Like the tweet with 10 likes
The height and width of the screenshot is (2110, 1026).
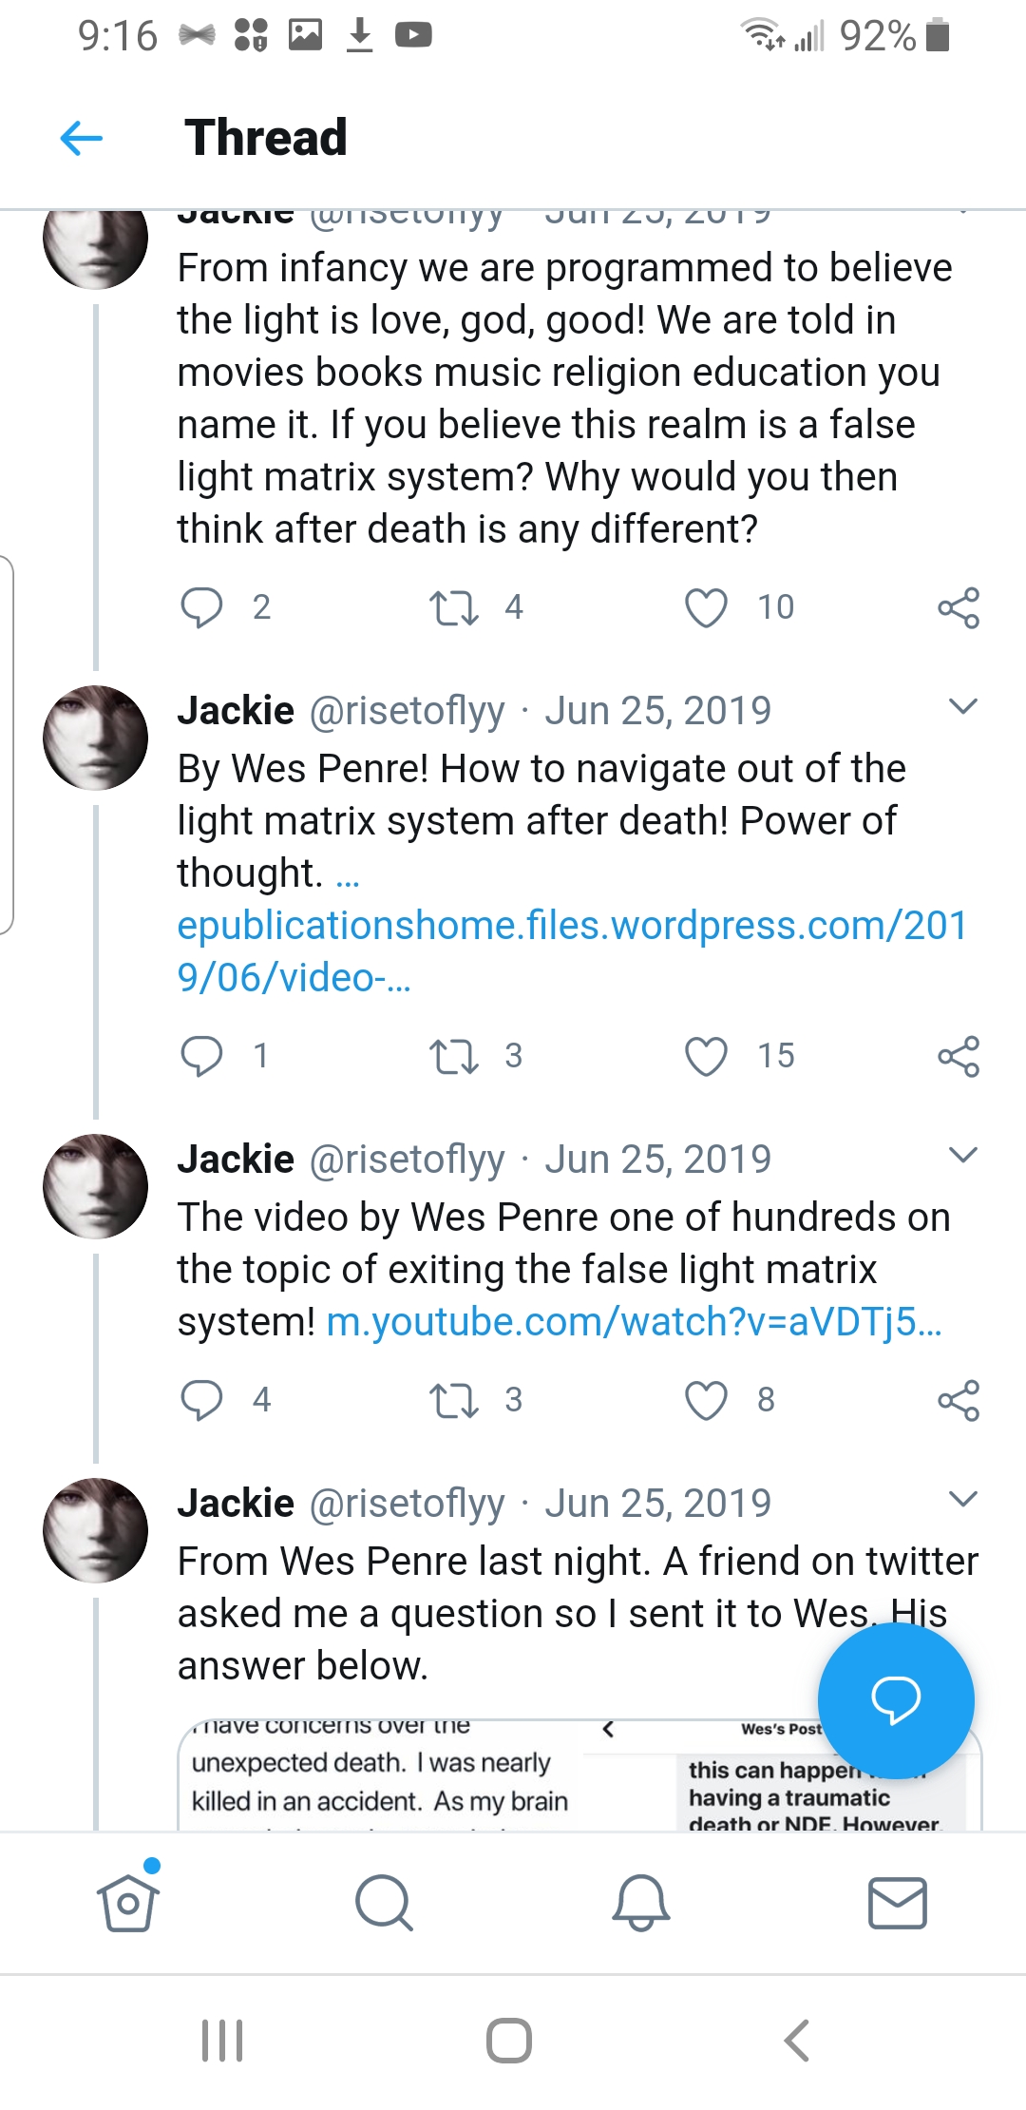706,607
